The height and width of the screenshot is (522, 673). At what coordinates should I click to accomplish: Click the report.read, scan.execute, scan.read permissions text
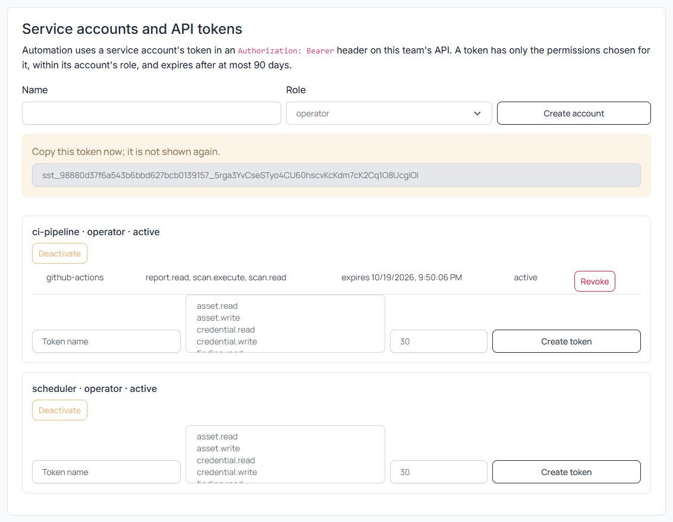pyautogui.click(x=216, y=277)
